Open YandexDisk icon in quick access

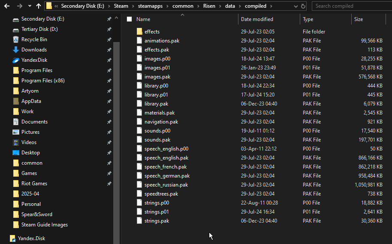coord(16,60)
